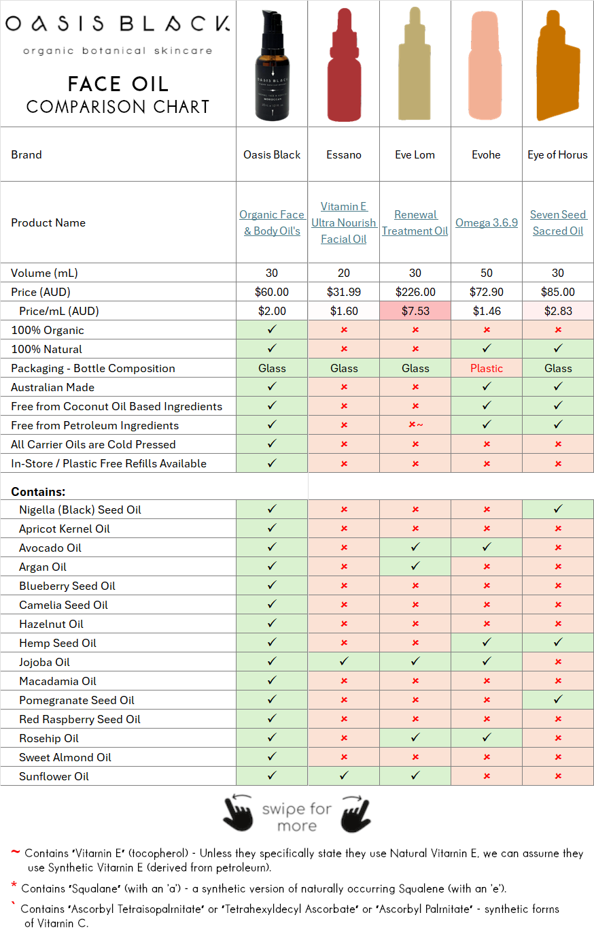Click the left swipe hand icon
Viewport: 594px width, 932px height.
pos(239,814)
